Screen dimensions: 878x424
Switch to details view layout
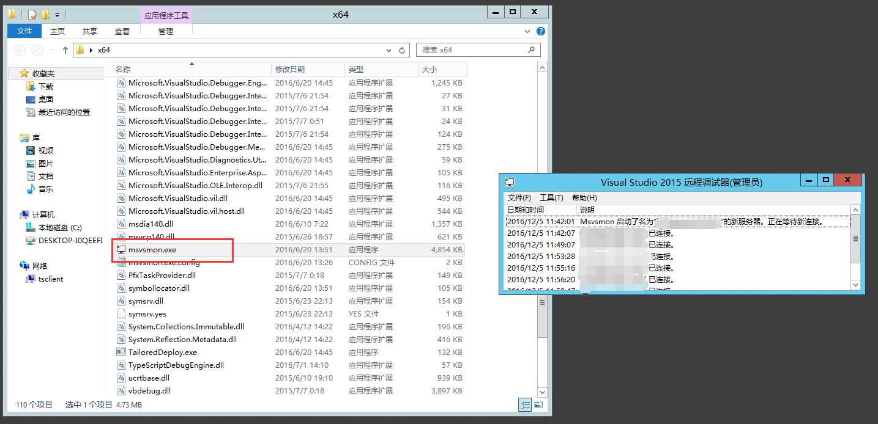526,404
